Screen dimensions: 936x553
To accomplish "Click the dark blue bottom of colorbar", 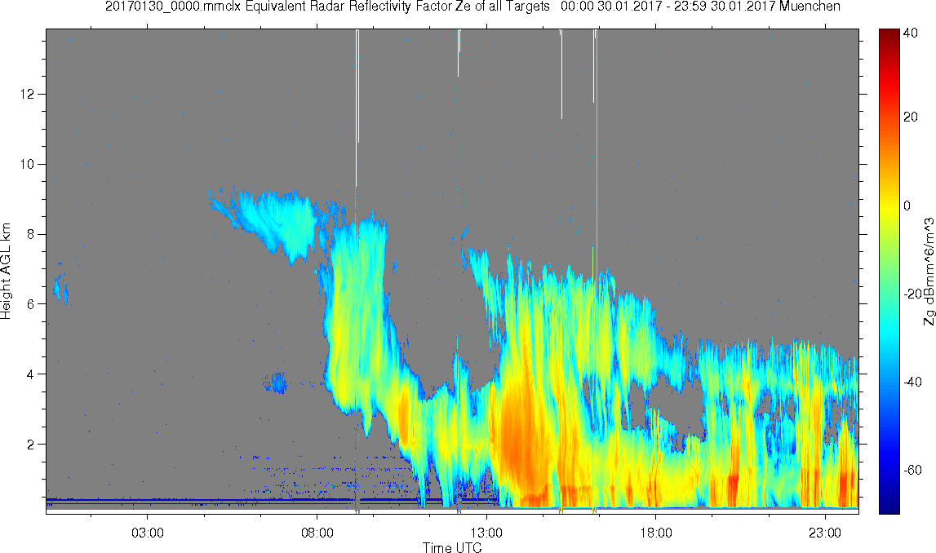I will pos(889,506).
